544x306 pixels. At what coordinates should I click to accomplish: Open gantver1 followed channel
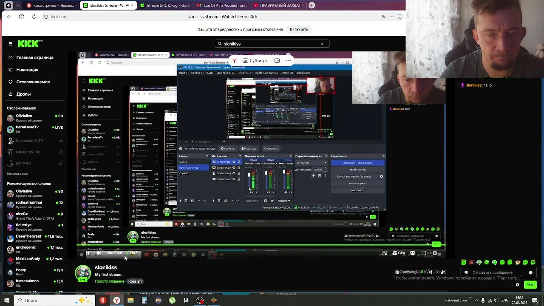pos(35,163)
